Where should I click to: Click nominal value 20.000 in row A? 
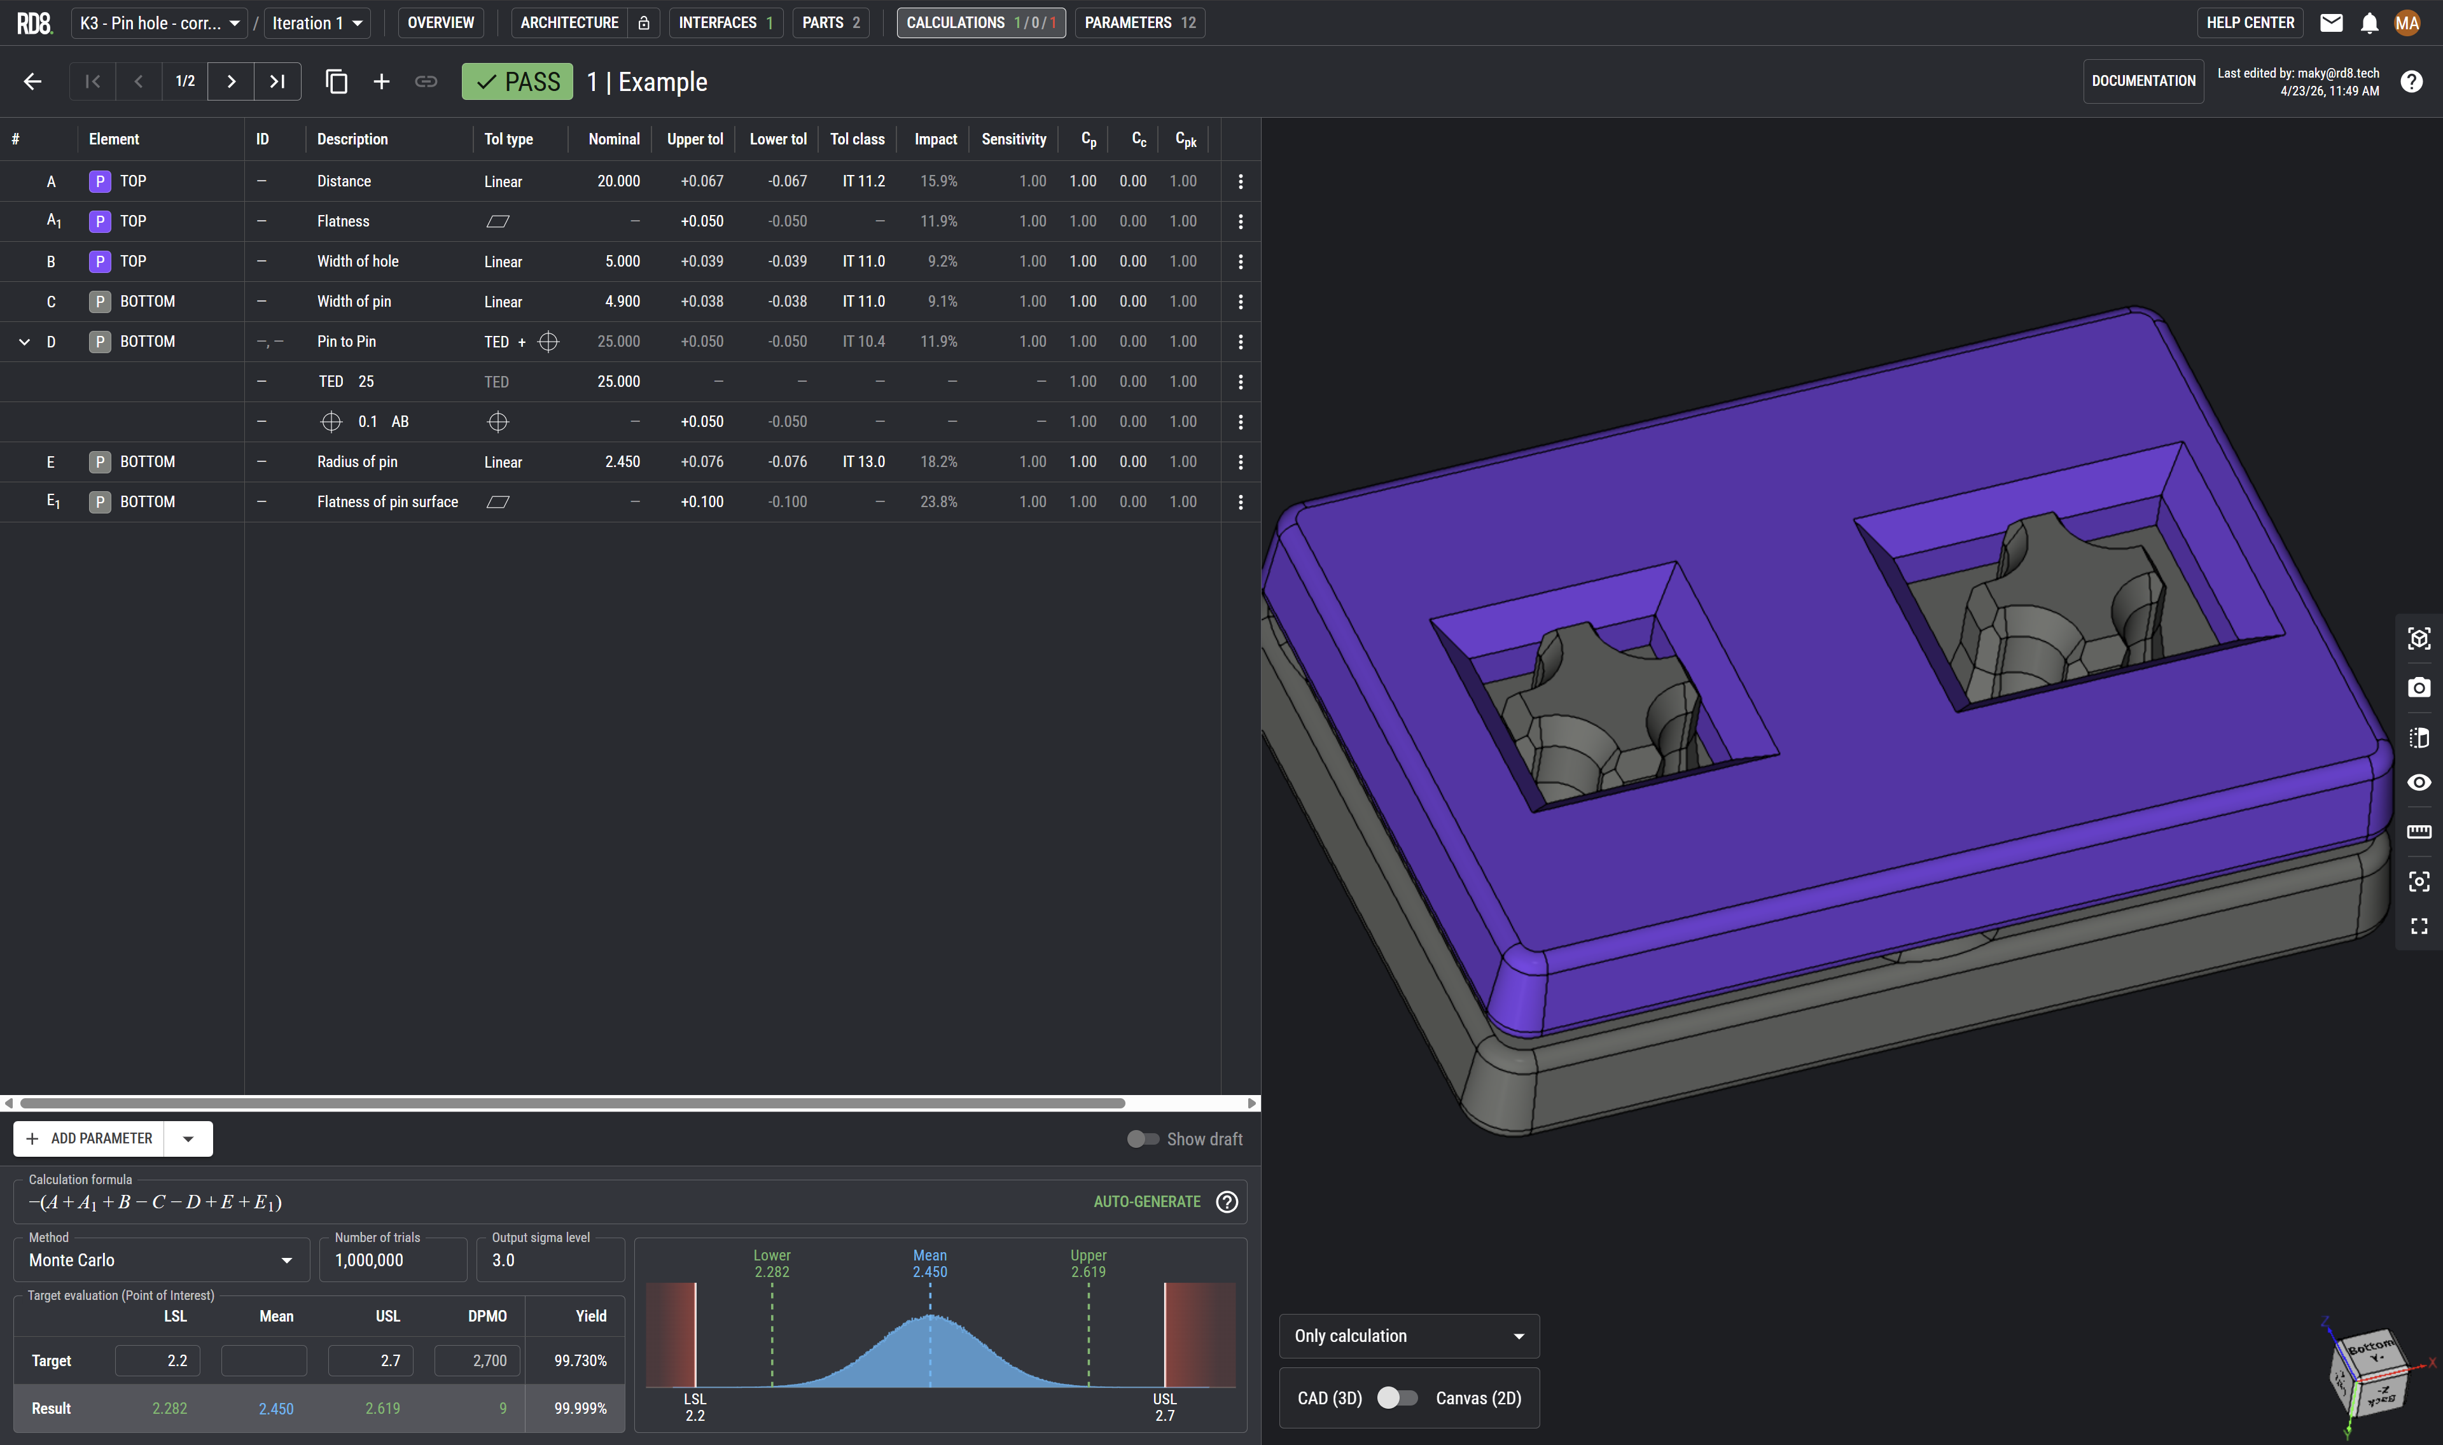pos(618,181)
